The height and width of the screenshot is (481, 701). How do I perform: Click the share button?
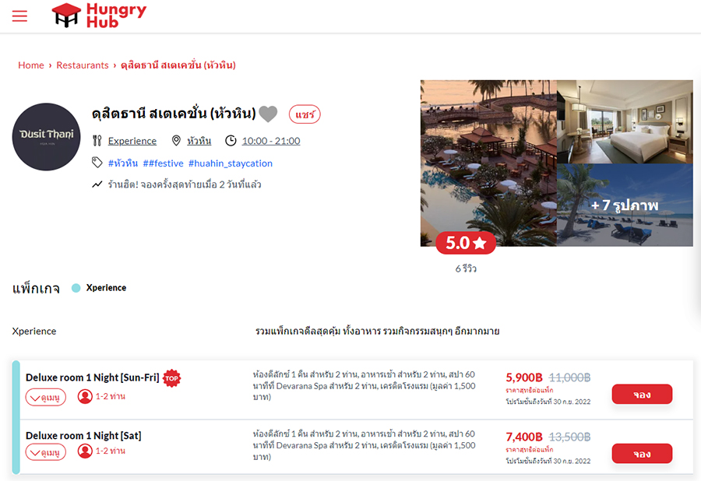305,114
